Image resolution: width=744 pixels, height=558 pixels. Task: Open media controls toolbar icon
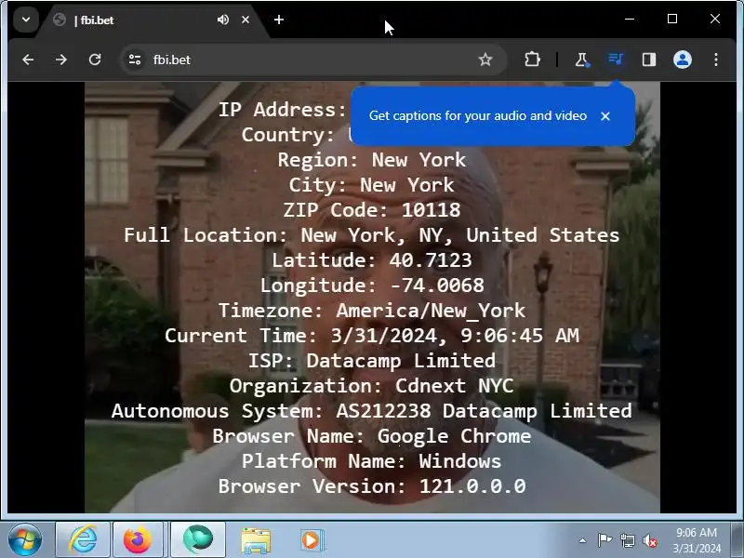tap(616, 60)
